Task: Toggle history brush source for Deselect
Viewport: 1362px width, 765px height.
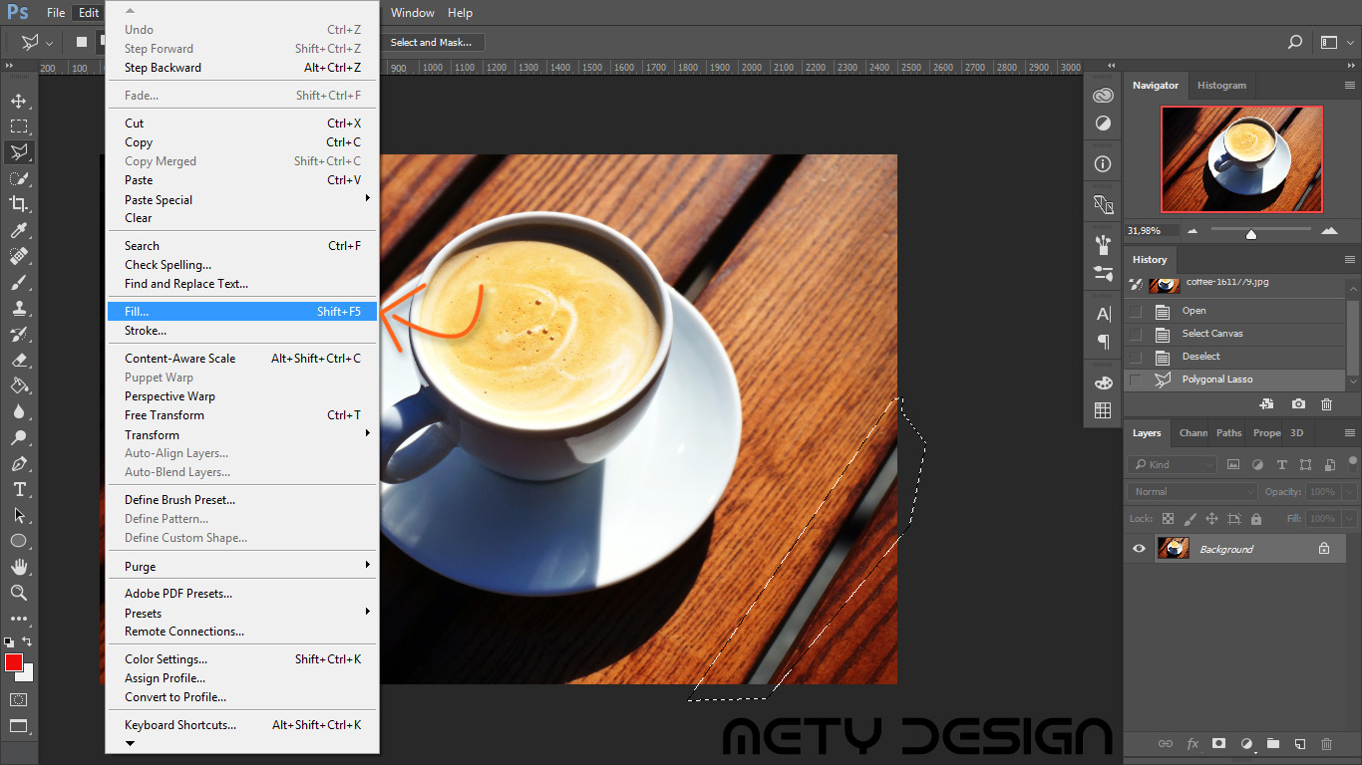Action: point(1136,358)
